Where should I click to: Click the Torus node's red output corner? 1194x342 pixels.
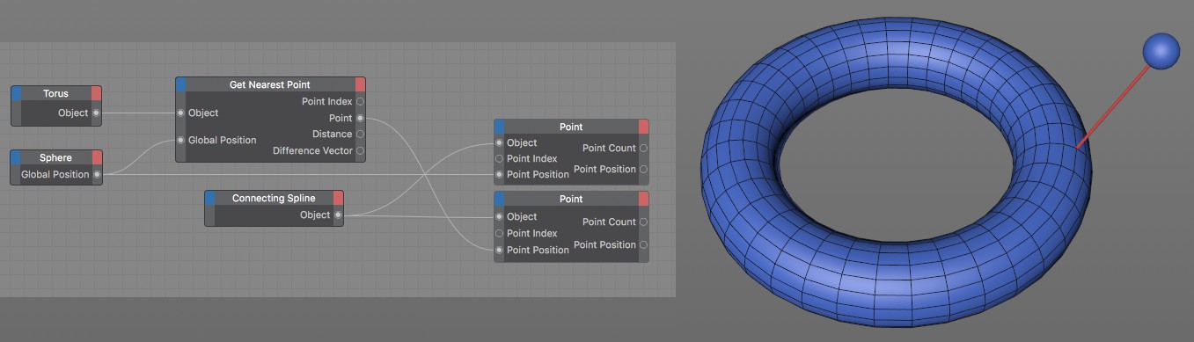tap(97, 93)
